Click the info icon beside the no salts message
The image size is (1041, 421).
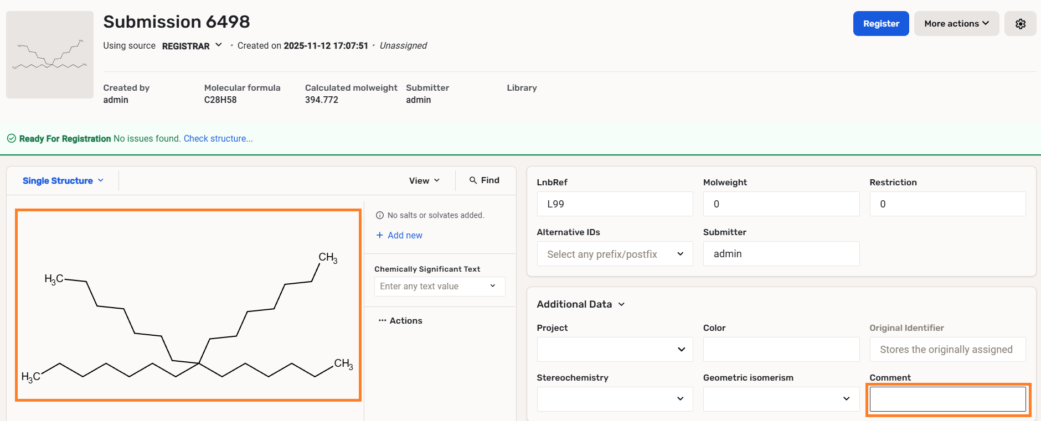pyautogui.click(x=380, y=215)
